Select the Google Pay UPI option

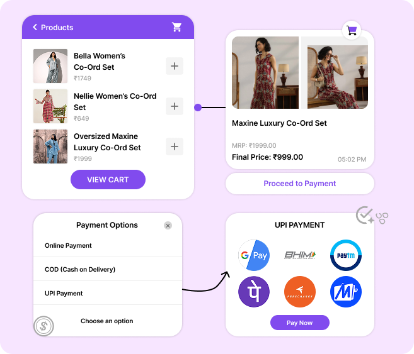254,255
